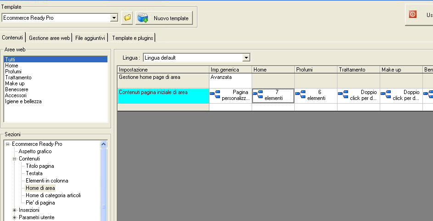Click the Sezioni tree scrollbar thumb
This screenshot has width=433, height=221.
point(104,185)
